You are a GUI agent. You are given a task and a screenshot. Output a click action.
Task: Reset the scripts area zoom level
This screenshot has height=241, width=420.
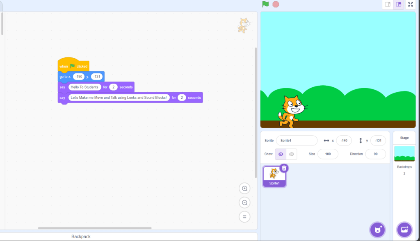click(x=244, y=216)
